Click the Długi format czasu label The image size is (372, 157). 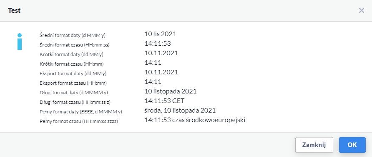tap(75, 102)
